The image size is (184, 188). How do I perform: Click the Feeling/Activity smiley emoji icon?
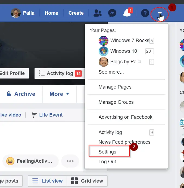tap(10, 161)
